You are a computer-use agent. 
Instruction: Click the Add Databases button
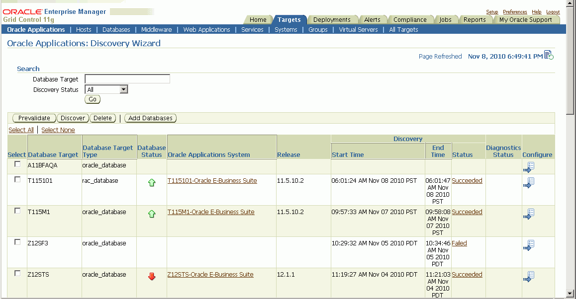(x=150, y=118)
